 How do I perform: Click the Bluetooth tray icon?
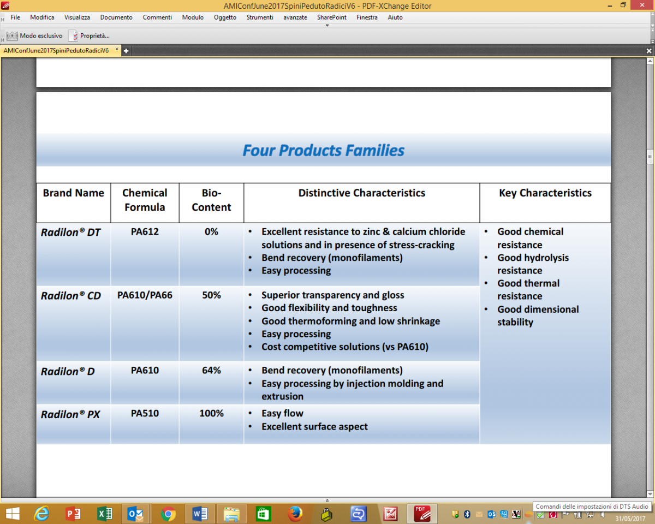click(x=467, y=514)
